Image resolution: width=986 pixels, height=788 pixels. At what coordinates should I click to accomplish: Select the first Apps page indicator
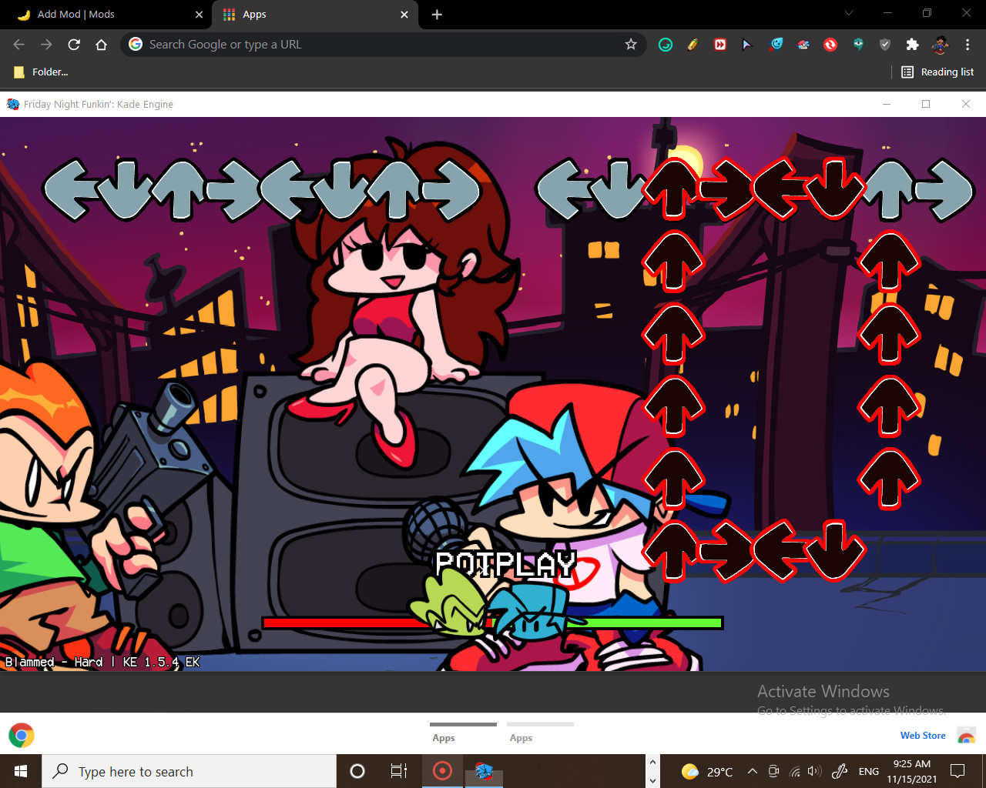(x=463, y=732)
